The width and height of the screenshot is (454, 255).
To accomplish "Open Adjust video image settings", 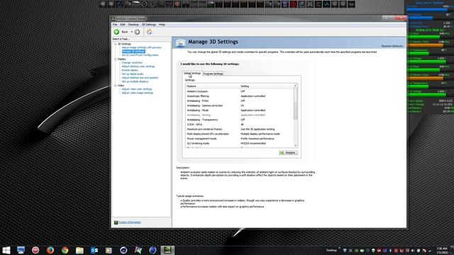I will tap(137, 93).
